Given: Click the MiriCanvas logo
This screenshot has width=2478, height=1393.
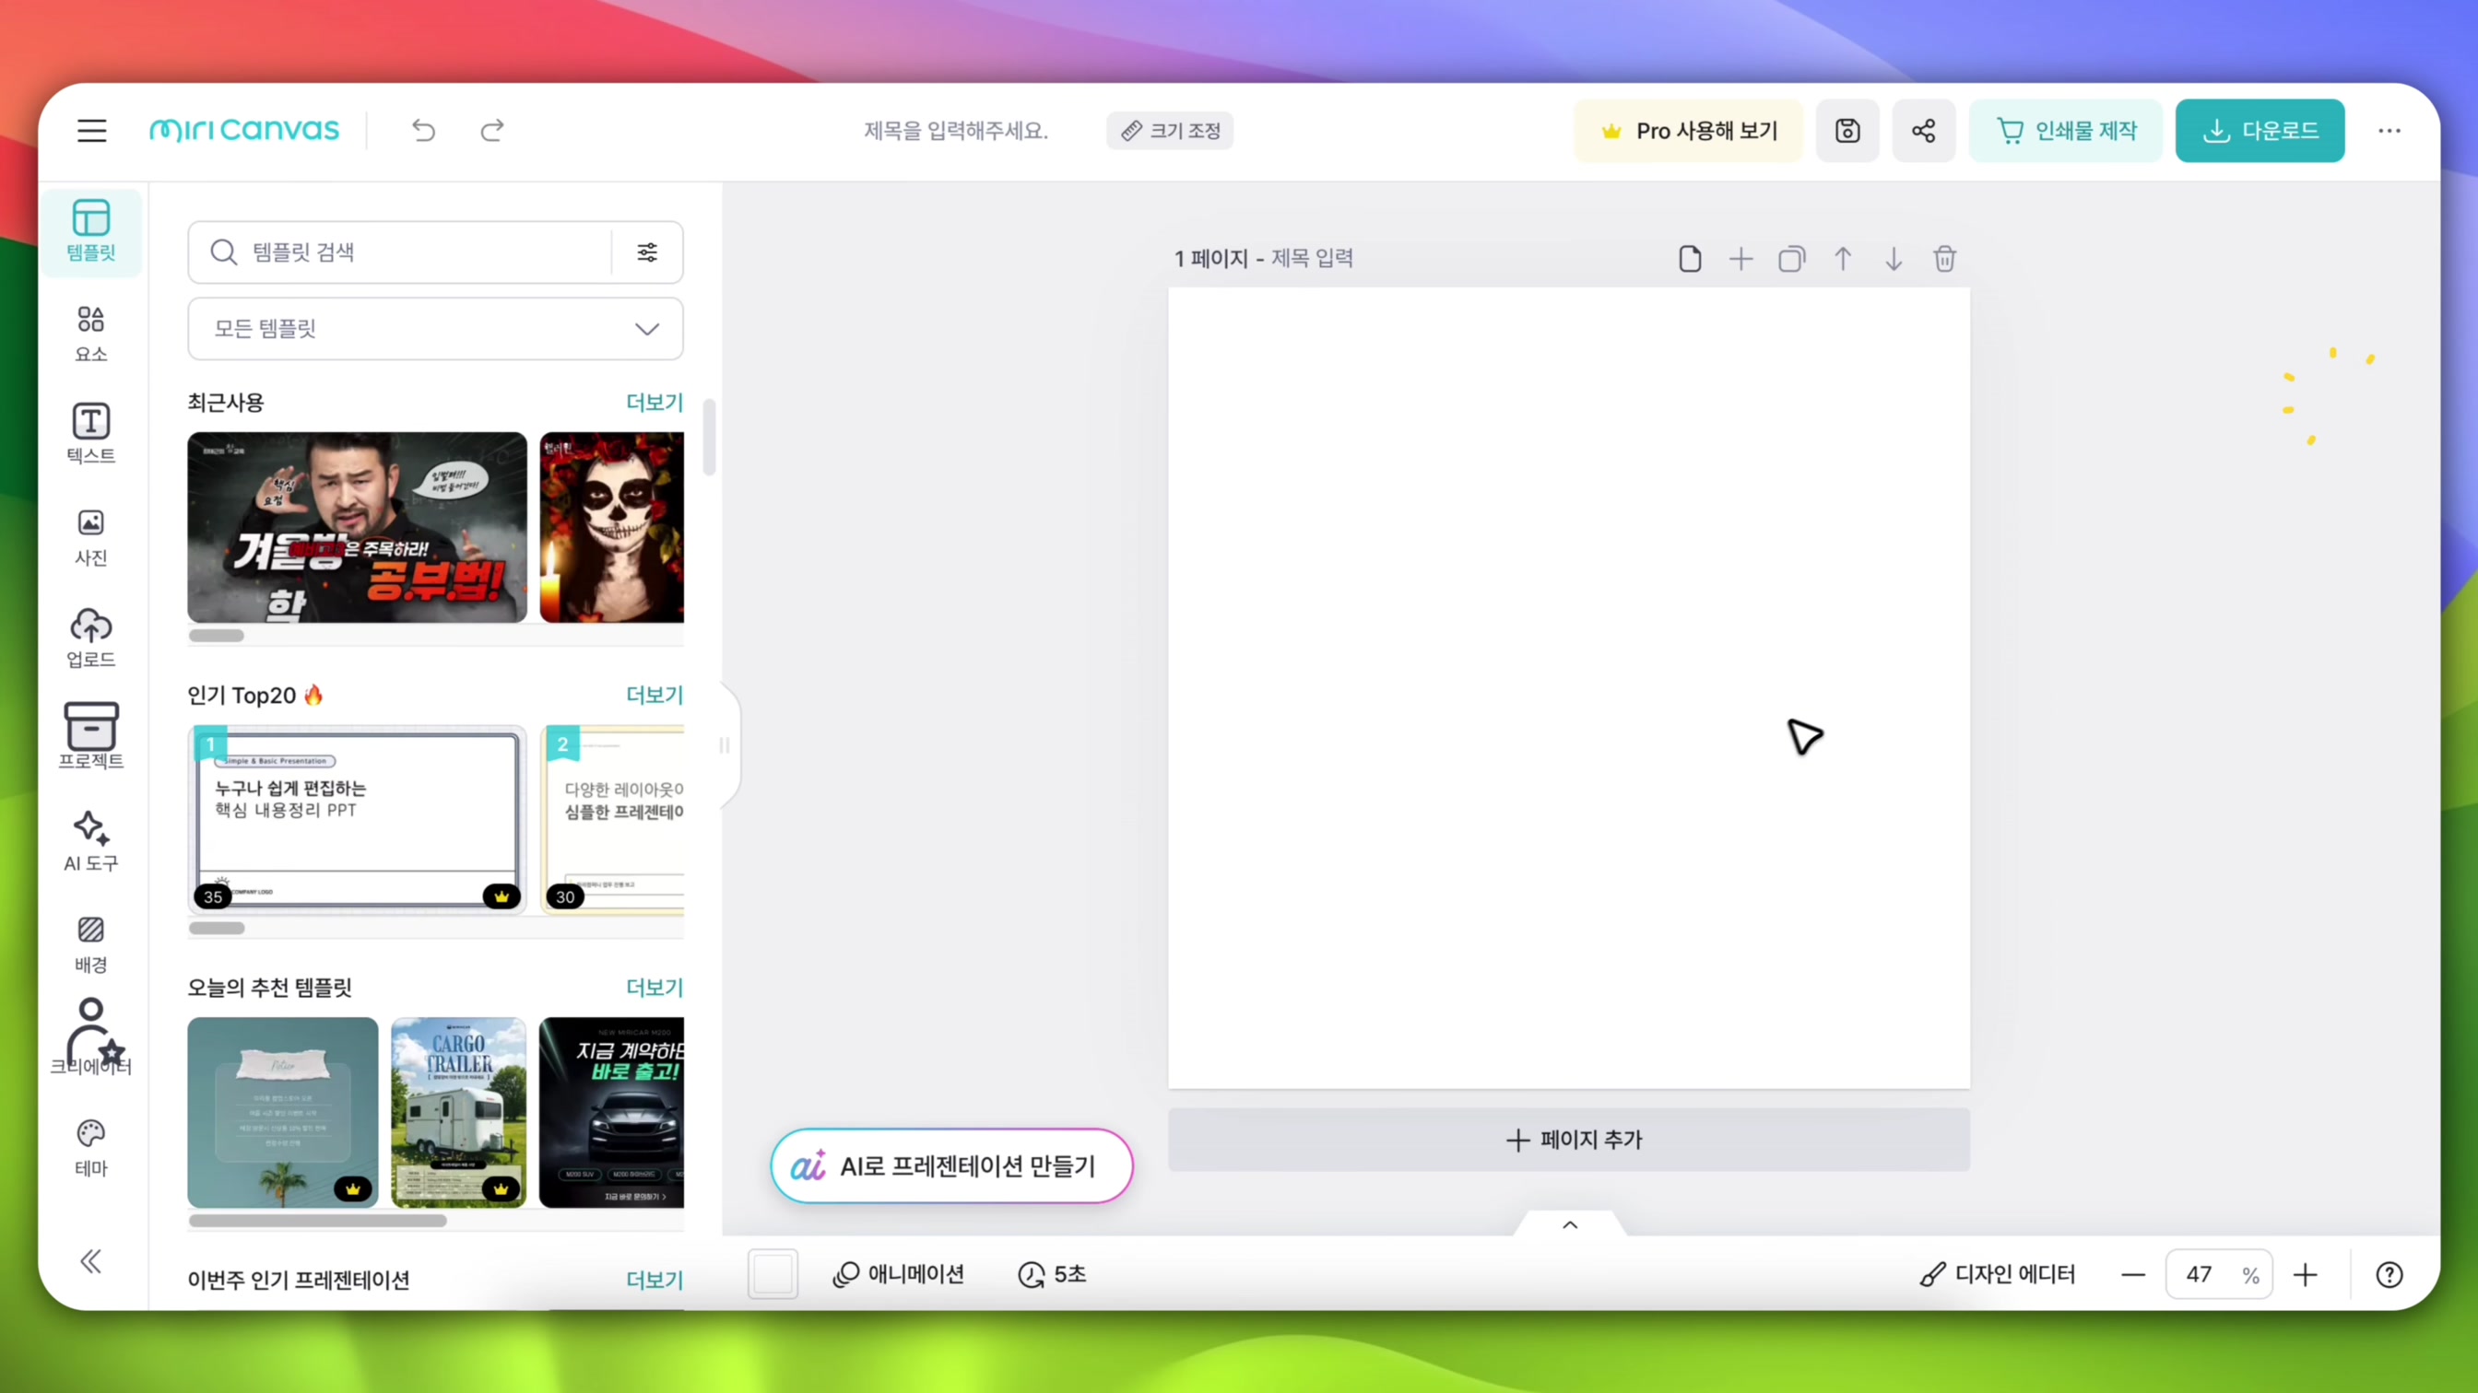Looking at the screenshot, I should [244, 130].
